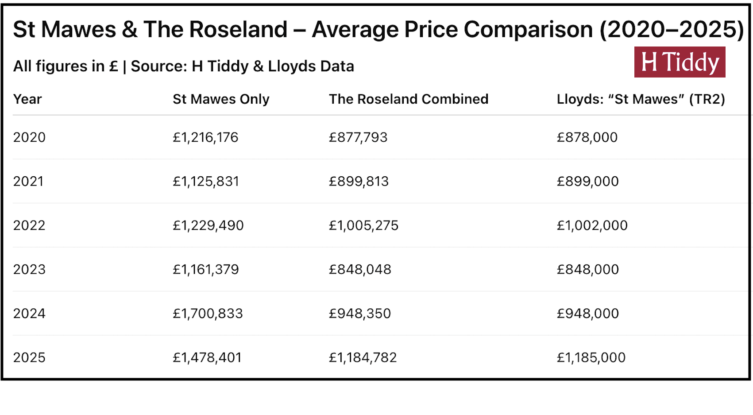Viewport: 753px width, 415px height.
Task: Click the chart title text
Action: click(x=378, y=30)
